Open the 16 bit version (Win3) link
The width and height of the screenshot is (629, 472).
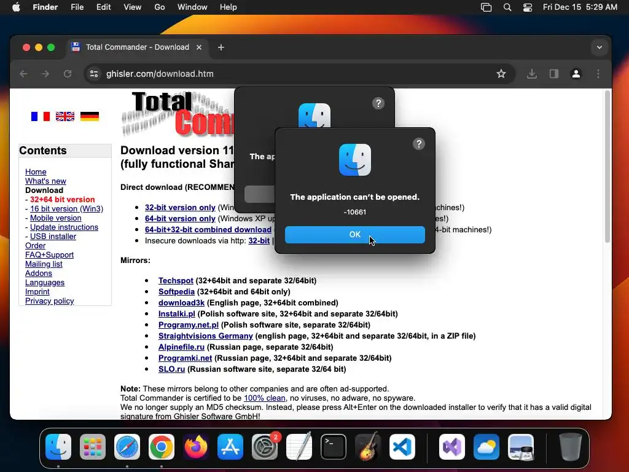pos(66,209)
